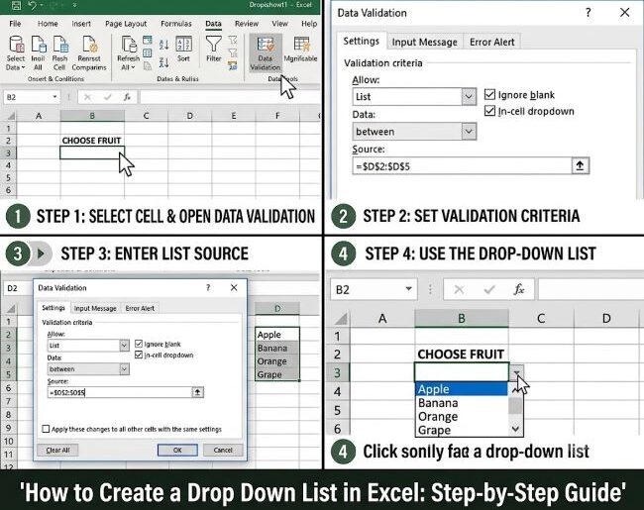Image resolution: width=644 pixels, height=510 pixels.
Task: Click the Flash Cell ribbon icon
Action: pyautogui.click(x=60, y=45)
